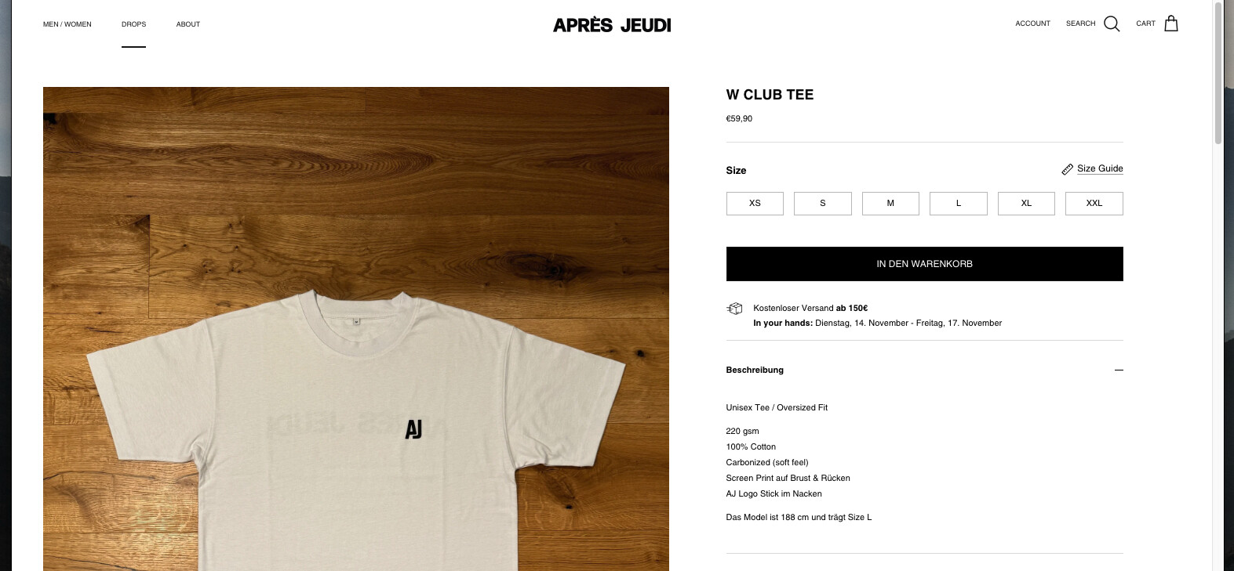This screenshot has width=1234, height=571.
Task: Open the cart bag icon
Action: point(1171,23)
